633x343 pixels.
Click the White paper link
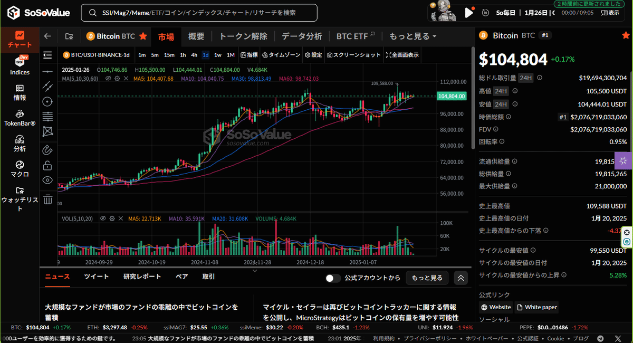[x=536, y=307]
